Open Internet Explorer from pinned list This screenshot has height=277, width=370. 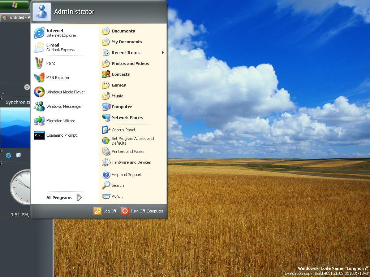(x=39, y=33)
